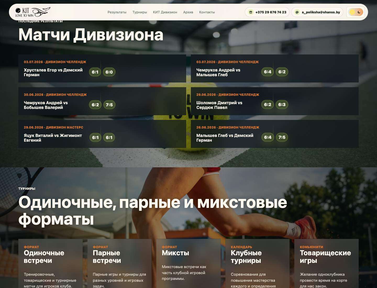Click date label 30.06.2026 · Дивизион Челлендж
The width and height of the screenshot is (377, 288).
point(55,95)
